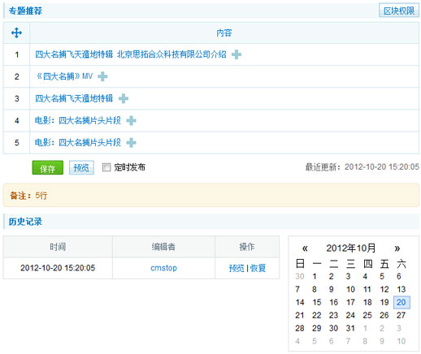
Task: Go to next month with » arrow
Action: coord(397,248)
